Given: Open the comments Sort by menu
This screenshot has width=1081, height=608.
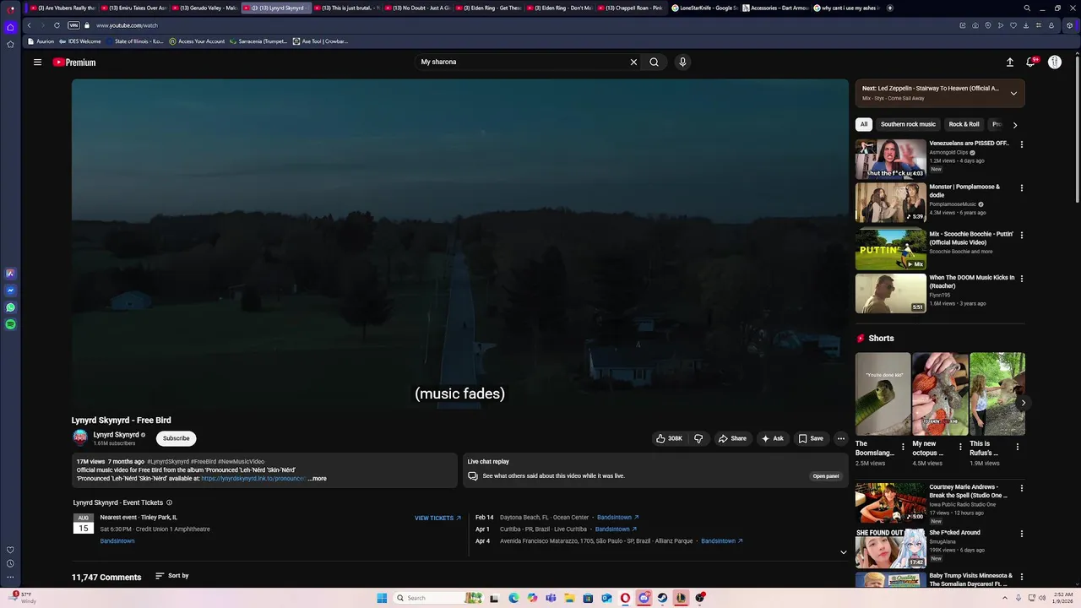Looking at the screenshot, I should (172, 576).
